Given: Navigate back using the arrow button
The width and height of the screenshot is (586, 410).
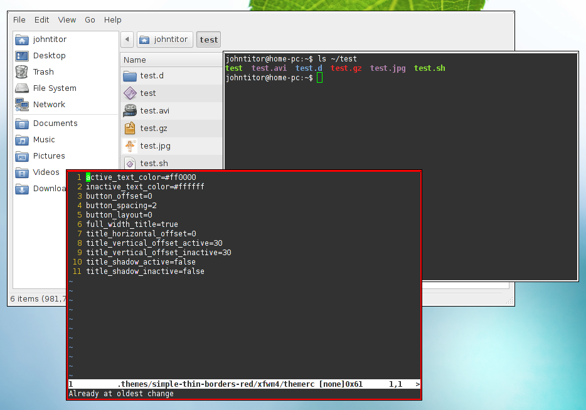Looking at the screenshot, I should coord(127,39).
